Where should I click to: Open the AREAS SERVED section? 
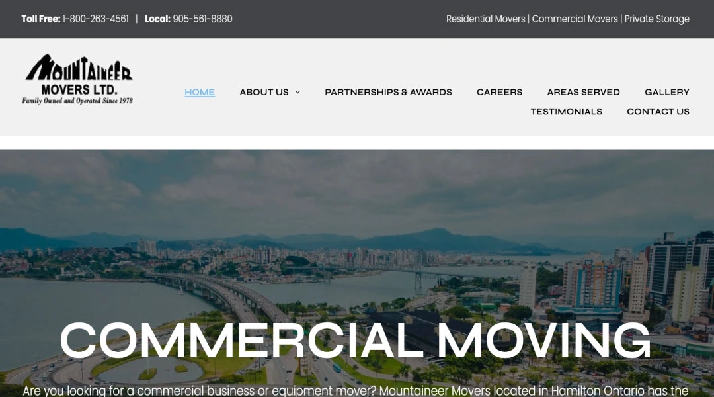coord(582,92)
